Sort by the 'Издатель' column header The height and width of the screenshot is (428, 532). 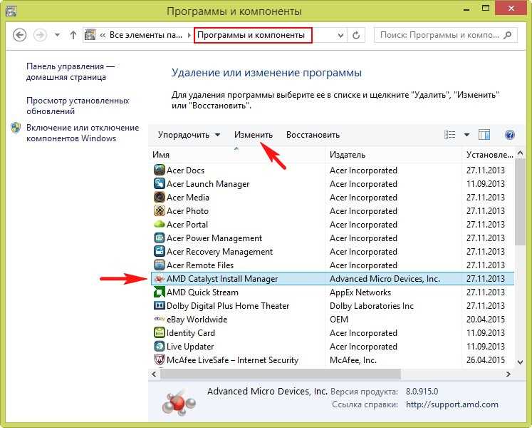(394, 155)
